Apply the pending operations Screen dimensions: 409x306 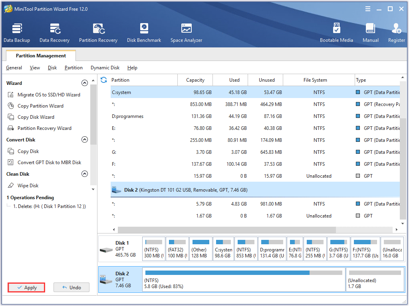click(26, 287)
